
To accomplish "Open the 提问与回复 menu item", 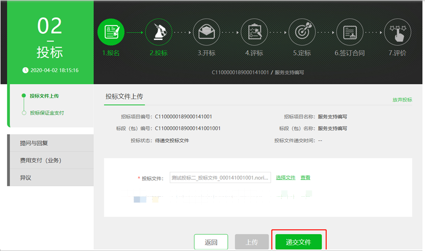I will [x=52, y=143].
